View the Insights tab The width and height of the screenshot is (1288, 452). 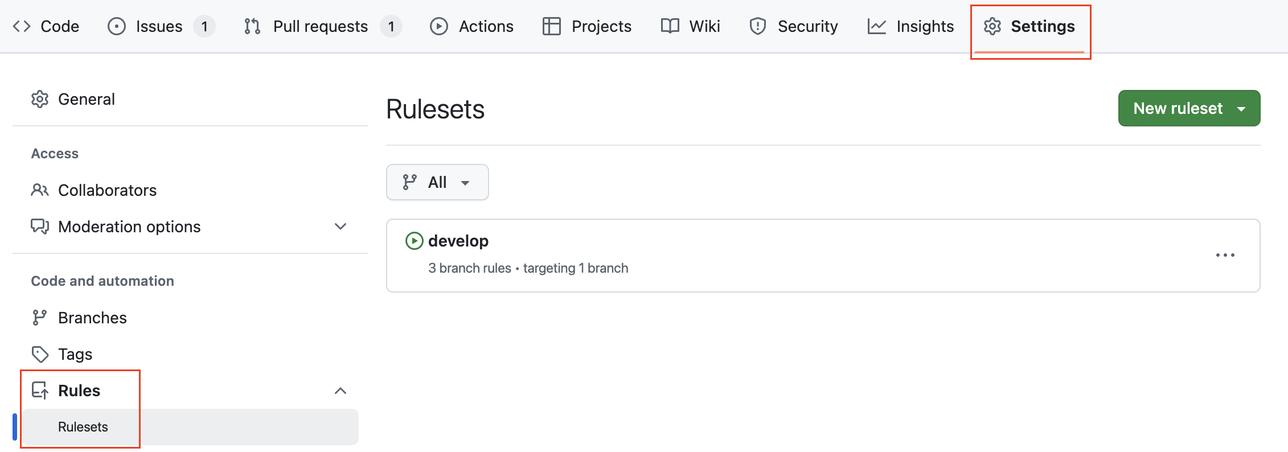[911, 26]
